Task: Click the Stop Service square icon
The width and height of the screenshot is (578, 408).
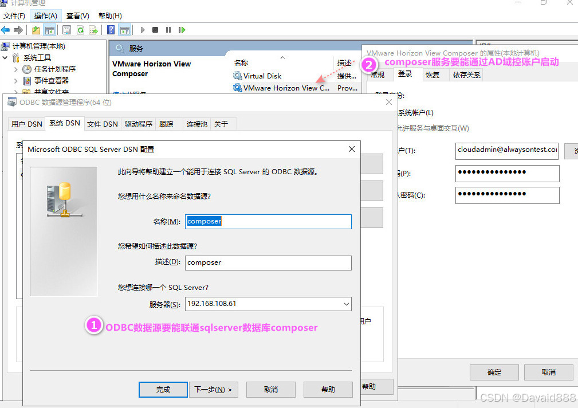Action: (x=155, y=30)
